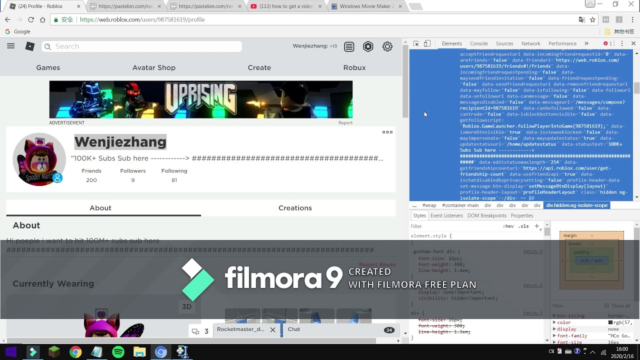Open the Roblox hamburger navigation menu
This screenshot has height=360, width=640.
11,46
